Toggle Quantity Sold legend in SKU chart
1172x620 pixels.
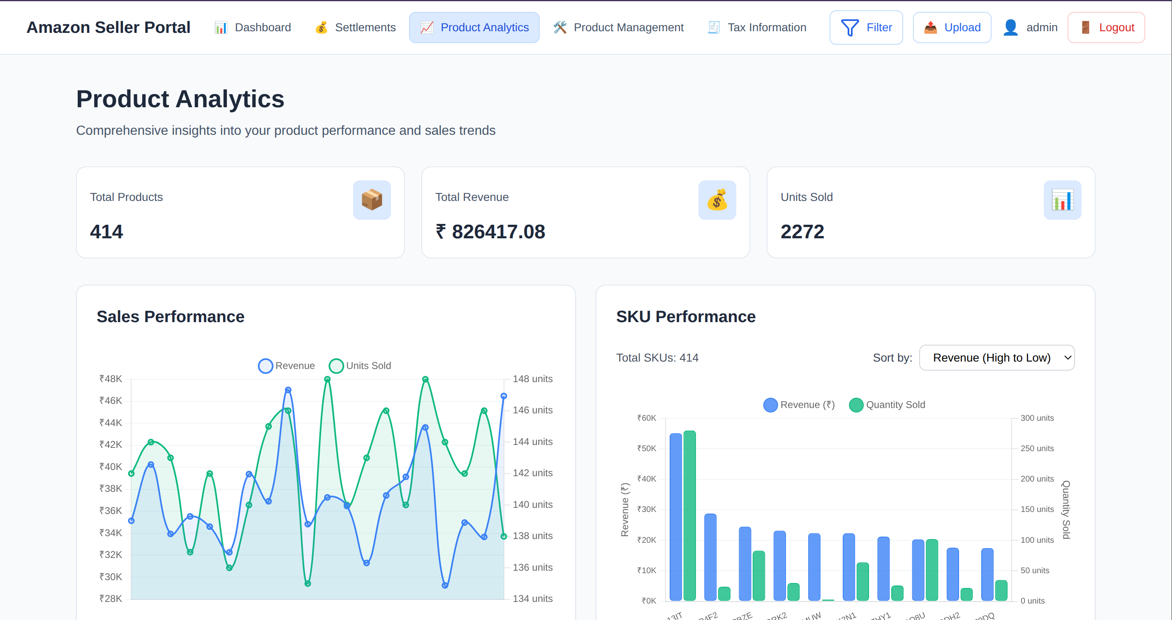coord(887,405)
